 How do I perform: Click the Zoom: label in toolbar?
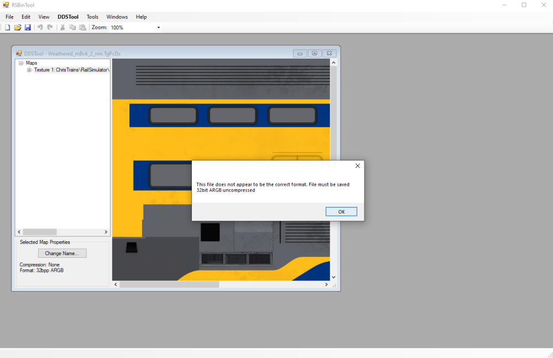click(100, 28)
